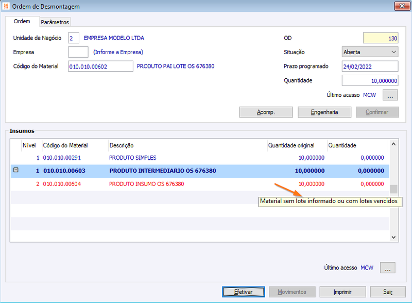
Task: Open the Situação dropdown
Action: pos(370,52)
